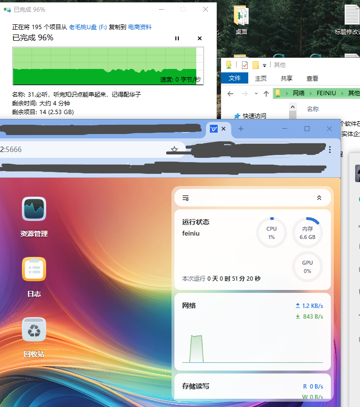Pause the file copy operation
This screenshot has height=407, width=360.
coord(177,38)
